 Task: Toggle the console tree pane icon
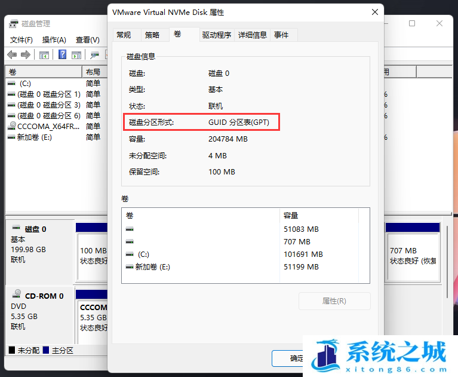point(44,54)
